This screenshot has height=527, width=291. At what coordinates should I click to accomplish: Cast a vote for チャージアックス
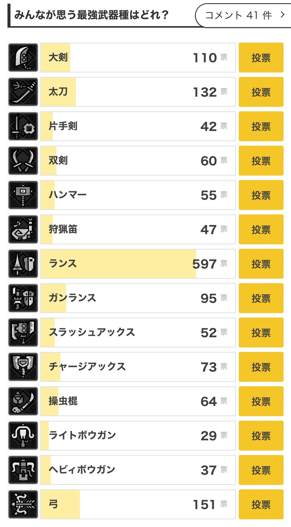[x=261, y=367]
